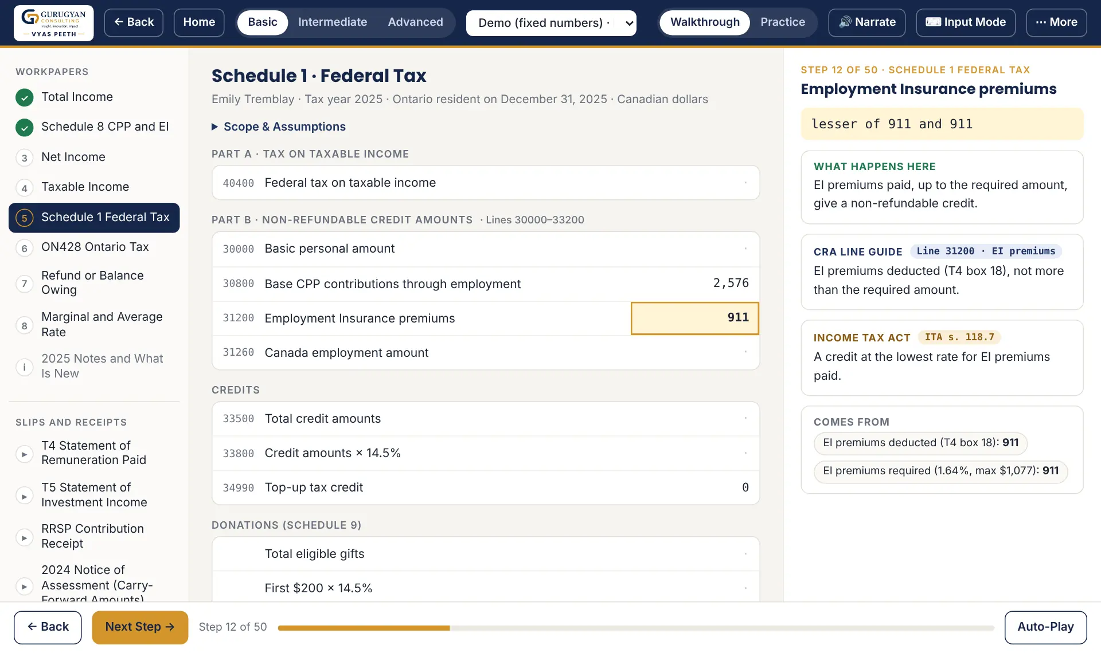Click EI premiums deducted (T4 box 18) chip

[x=920, y=443]
